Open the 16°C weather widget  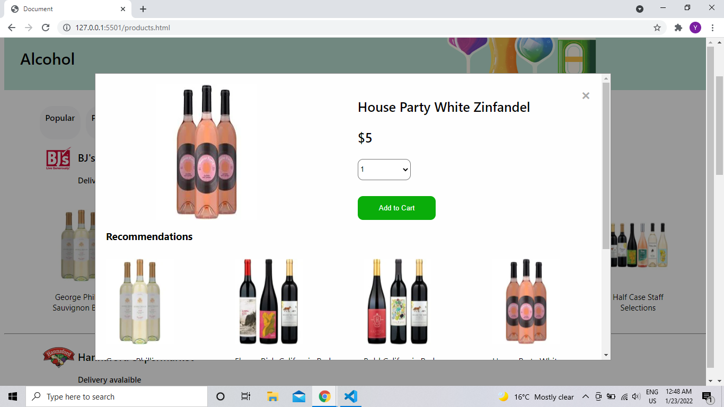[x=535, y=396]
